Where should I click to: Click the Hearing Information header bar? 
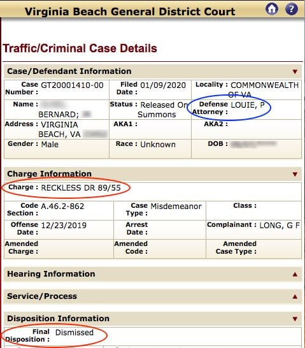[153, 274]
